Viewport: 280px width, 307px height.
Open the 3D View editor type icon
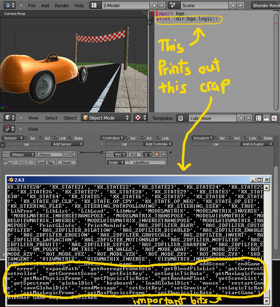pos(10,118)
